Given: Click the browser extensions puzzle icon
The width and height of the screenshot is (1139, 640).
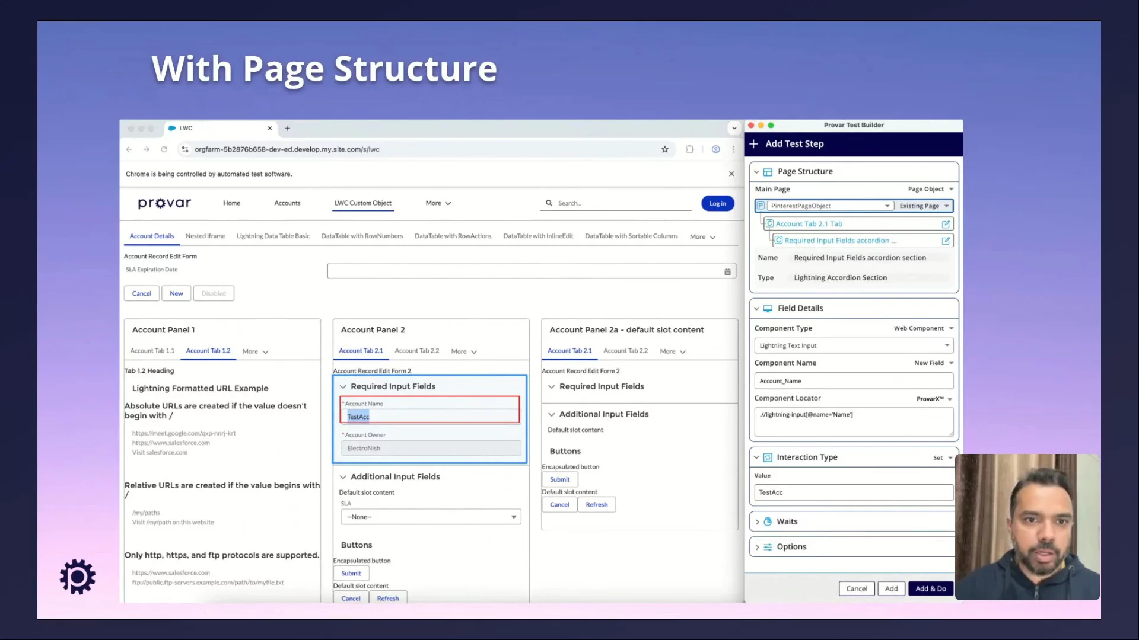Looking at the screenshot, I should coord(689,149).
